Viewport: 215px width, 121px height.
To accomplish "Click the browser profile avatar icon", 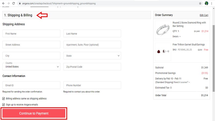I will tap(206, 3).
